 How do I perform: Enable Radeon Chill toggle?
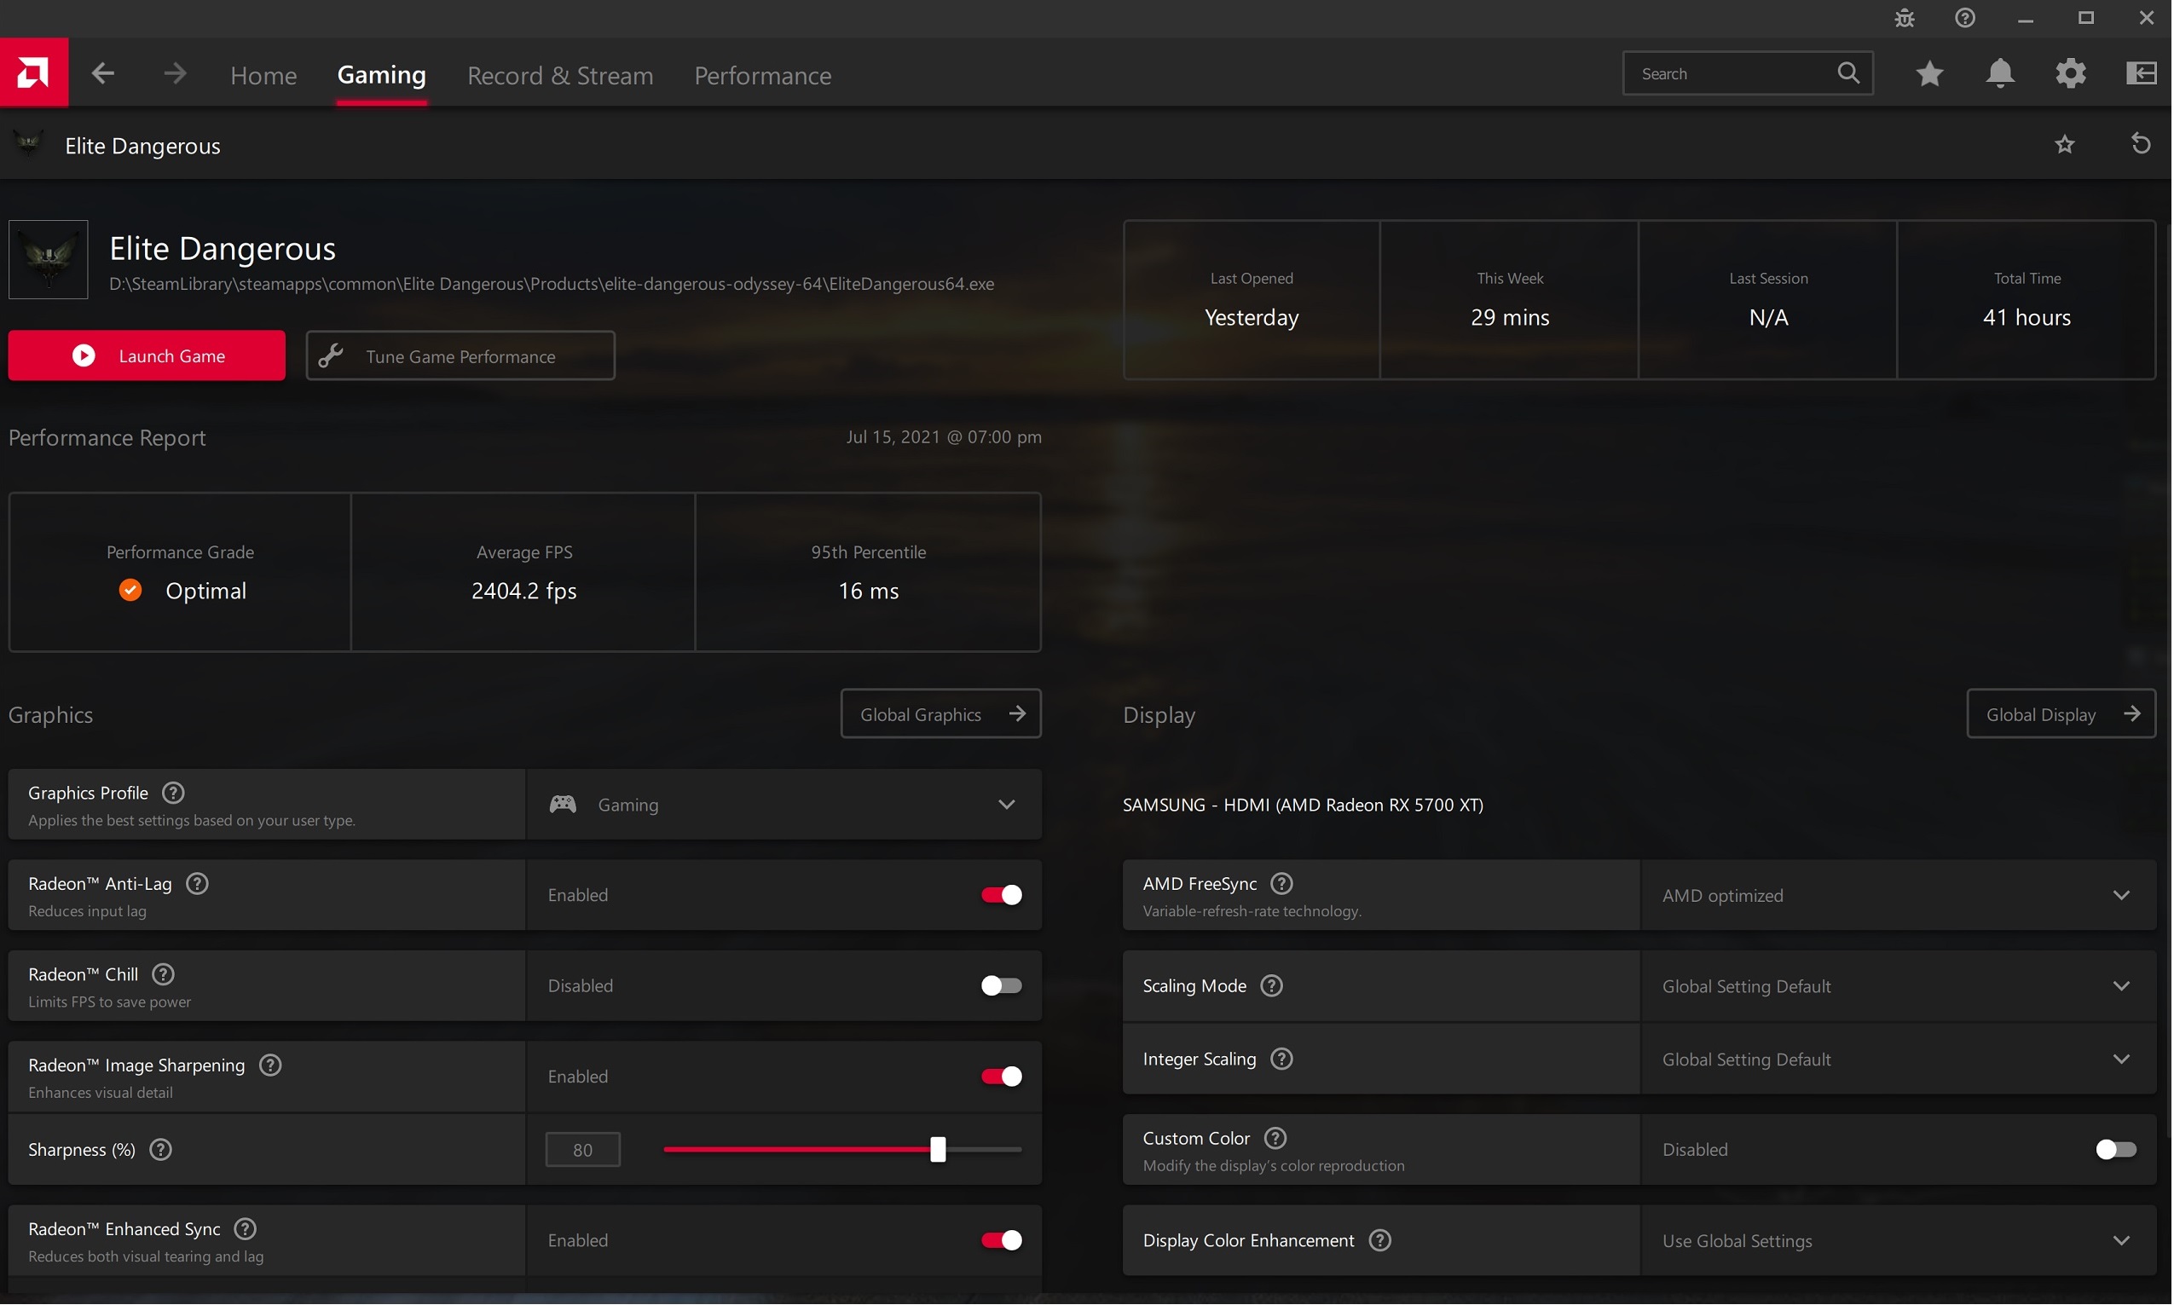click(1002, 986)
